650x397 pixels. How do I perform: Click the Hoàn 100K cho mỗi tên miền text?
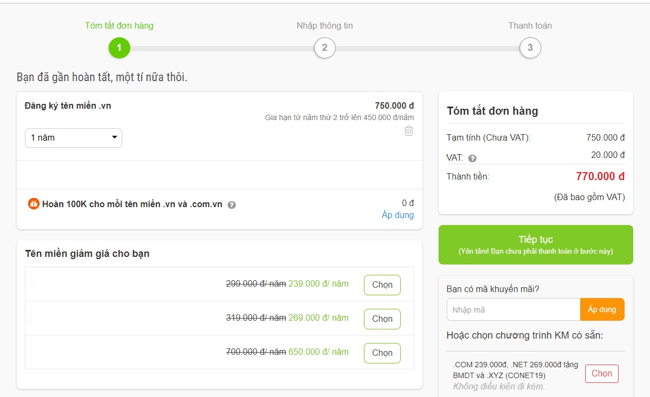click(x=132, y=204)
